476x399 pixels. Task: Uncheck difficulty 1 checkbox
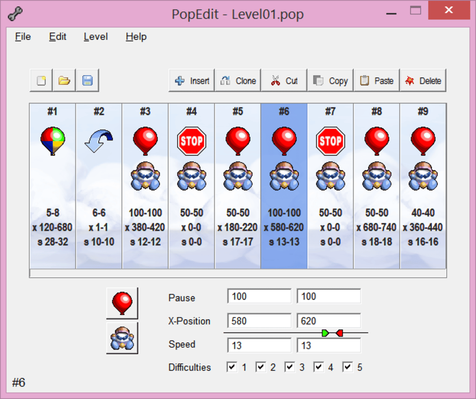[x=232, y=367]
